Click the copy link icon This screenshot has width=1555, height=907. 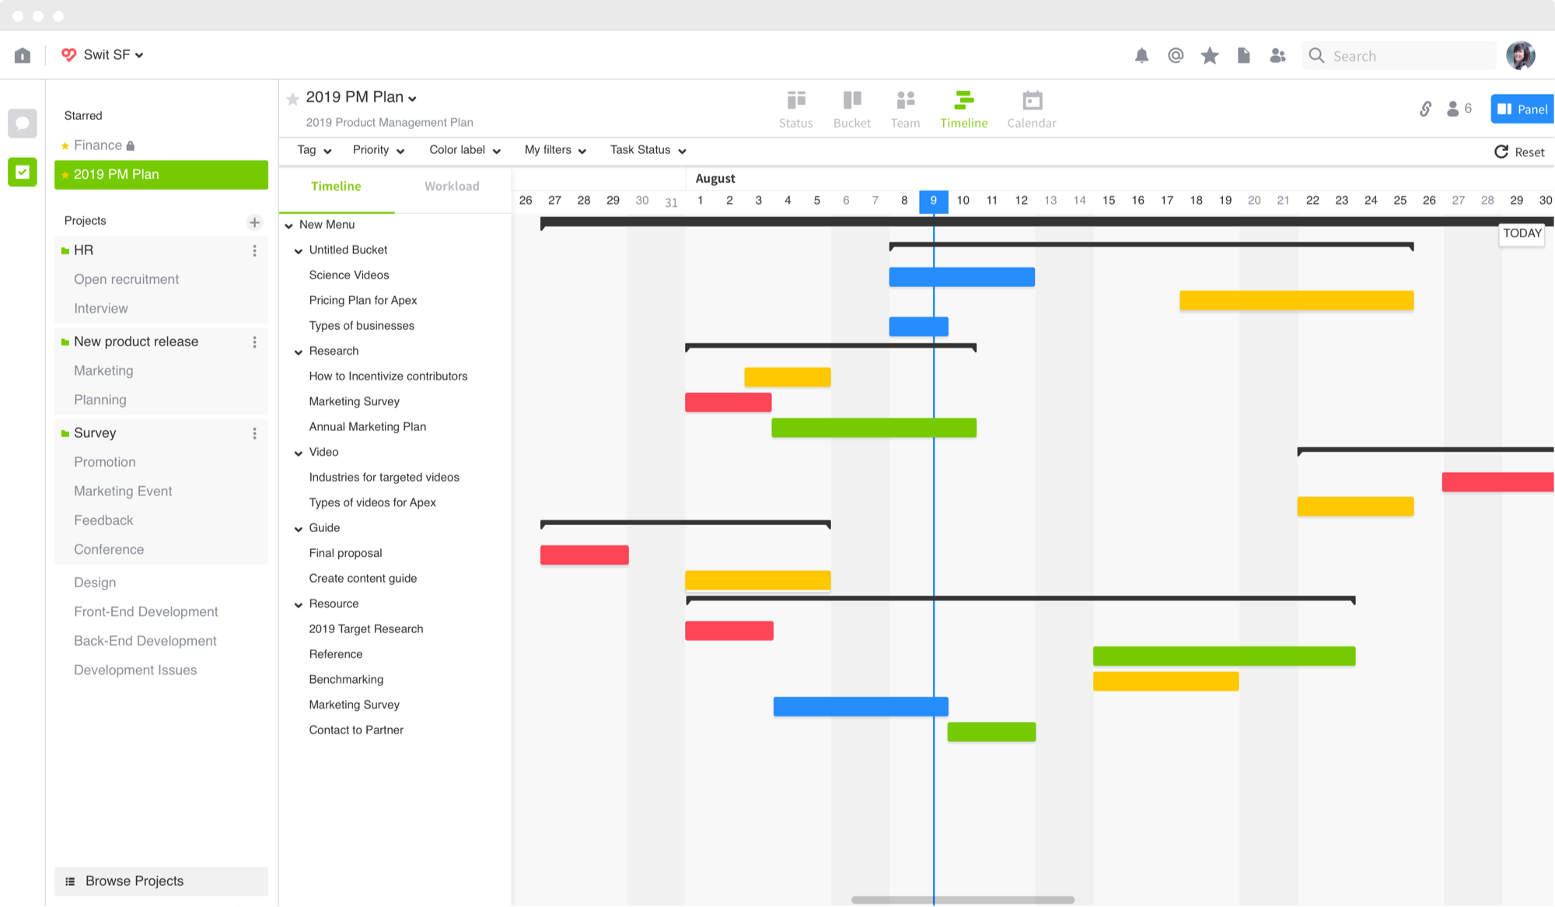point(1425,109)
